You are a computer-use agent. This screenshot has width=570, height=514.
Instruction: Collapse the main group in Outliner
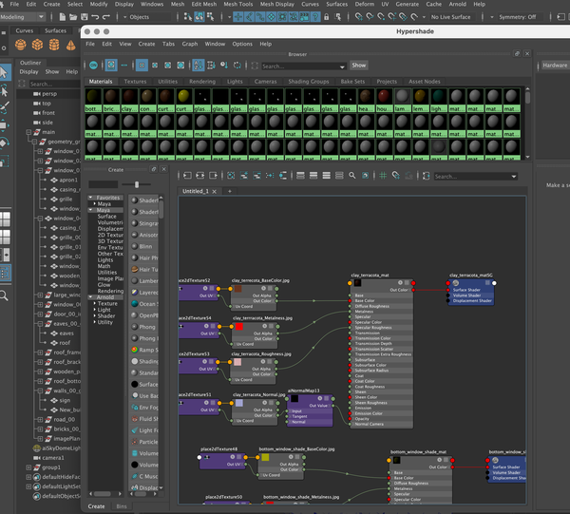click(28, 132)
